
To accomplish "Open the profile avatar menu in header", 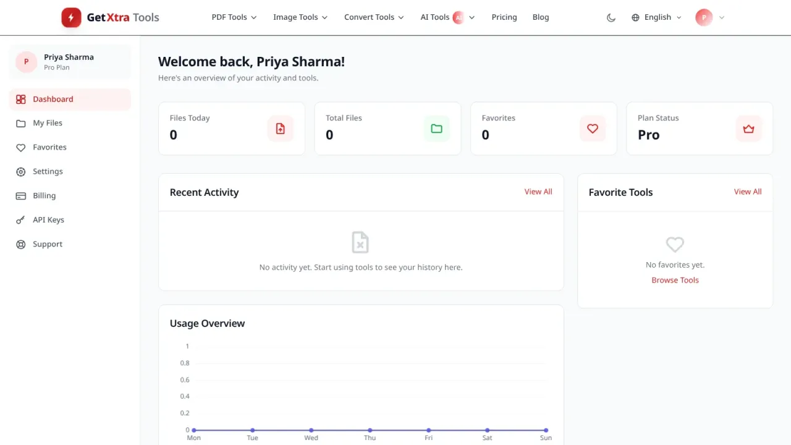I will (x=709, y=17).
